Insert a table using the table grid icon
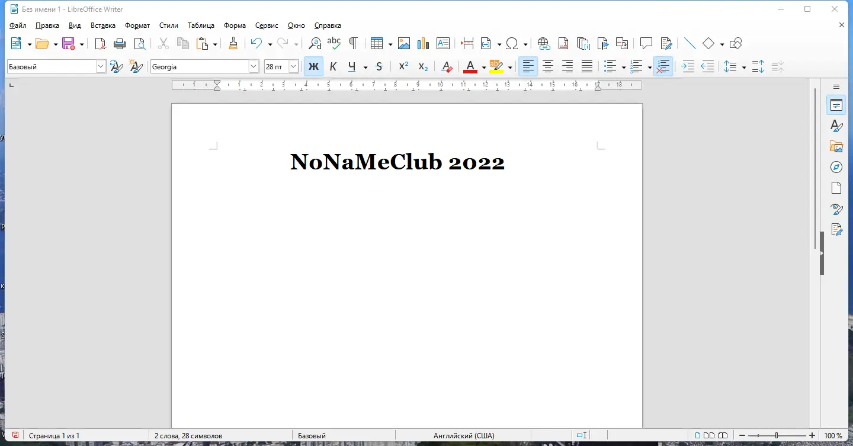 tap(377, 43)
